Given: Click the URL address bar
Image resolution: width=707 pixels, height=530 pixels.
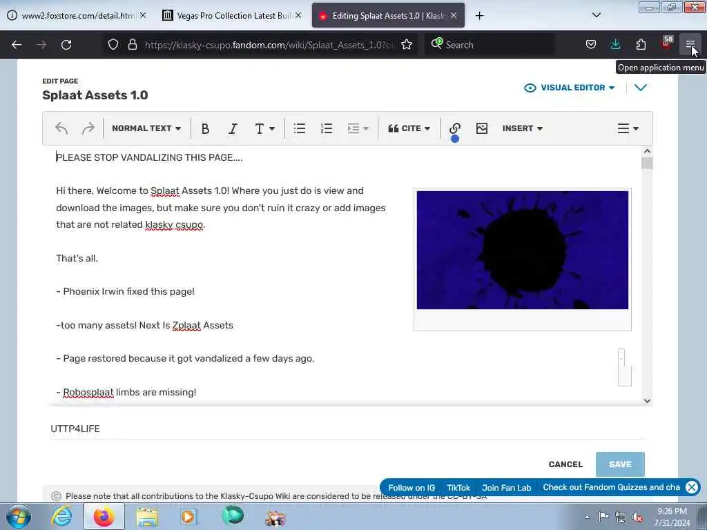Looking at the screenshot, I should tap(269, 45).
